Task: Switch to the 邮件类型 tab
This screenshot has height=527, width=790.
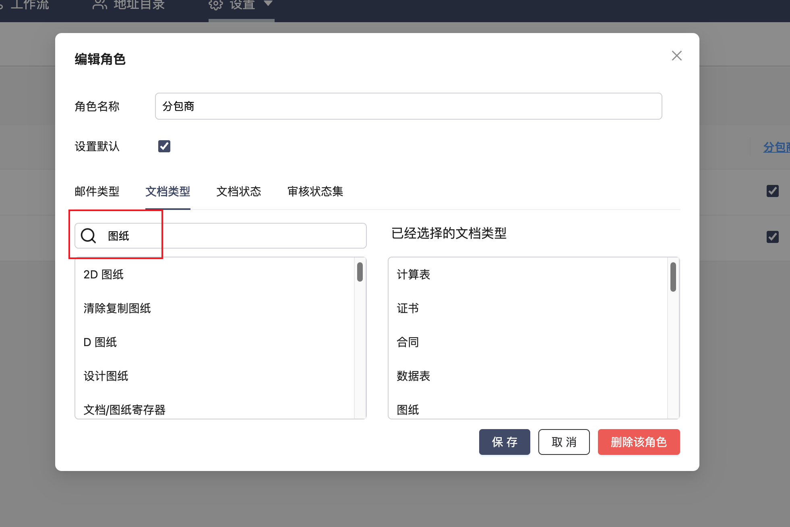Action: click(x=97, y=191)
